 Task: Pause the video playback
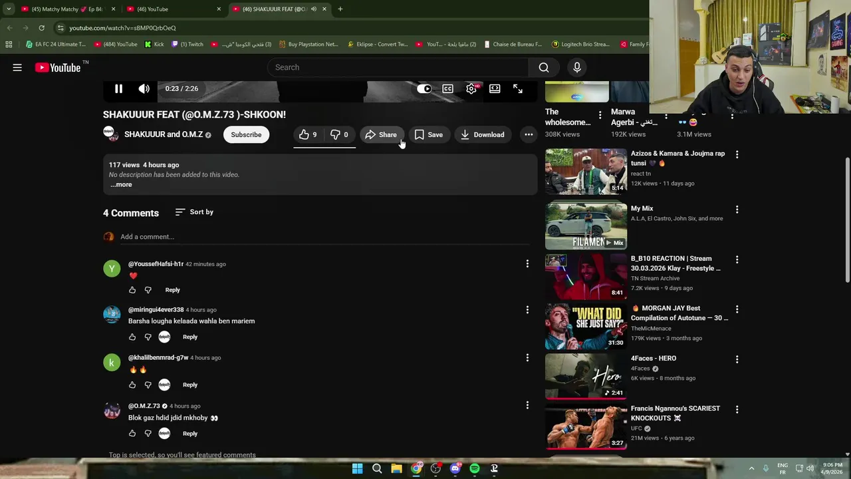[118, 88]
